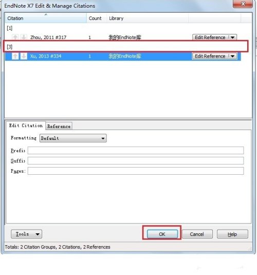The height and width of the screenshot is (275, 257).
Task: Open Edit Reference dropdown for Xu, 2013
Action: click(233, 56)
